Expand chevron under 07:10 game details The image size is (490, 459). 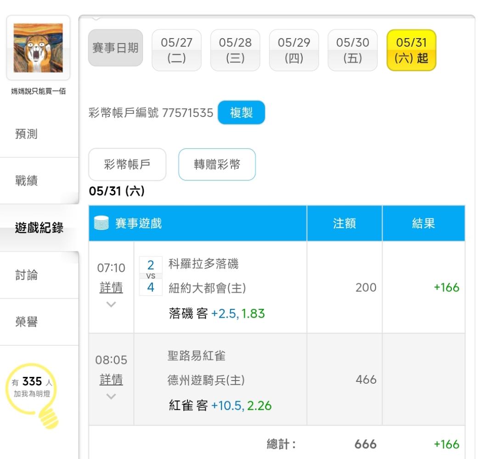(x=111, y=304)
